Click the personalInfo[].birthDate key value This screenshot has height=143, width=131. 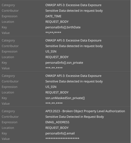click(63, 27)
